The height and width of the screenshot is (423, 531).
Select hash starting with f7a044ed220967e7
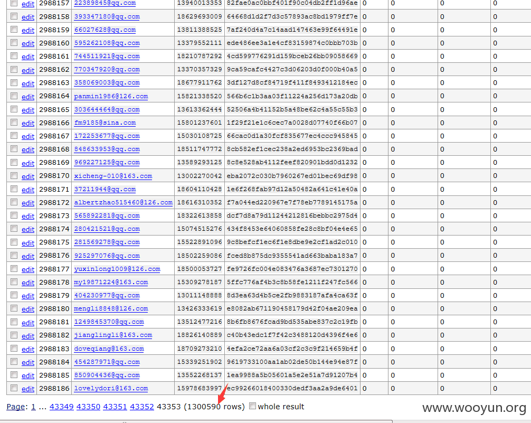coord(292,202)
